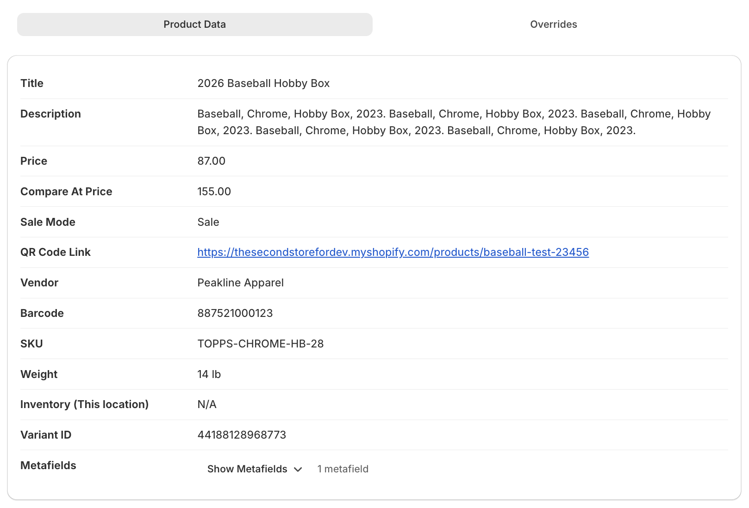This screenshot has height=508, width=749.
Task: Select the compare at price 155.00
Action: pos(214,192)
